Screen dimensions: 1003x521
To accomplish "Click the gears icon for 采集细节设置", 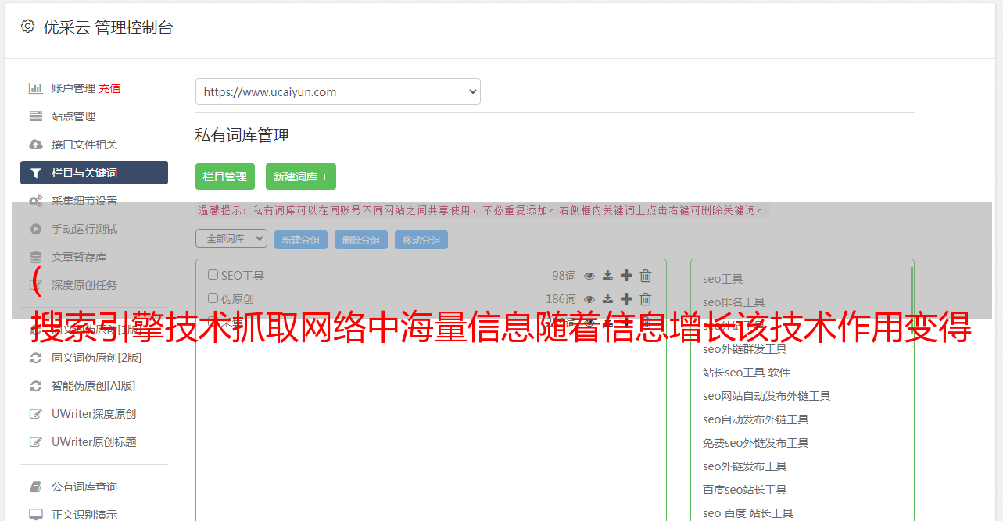I will 36,201.
